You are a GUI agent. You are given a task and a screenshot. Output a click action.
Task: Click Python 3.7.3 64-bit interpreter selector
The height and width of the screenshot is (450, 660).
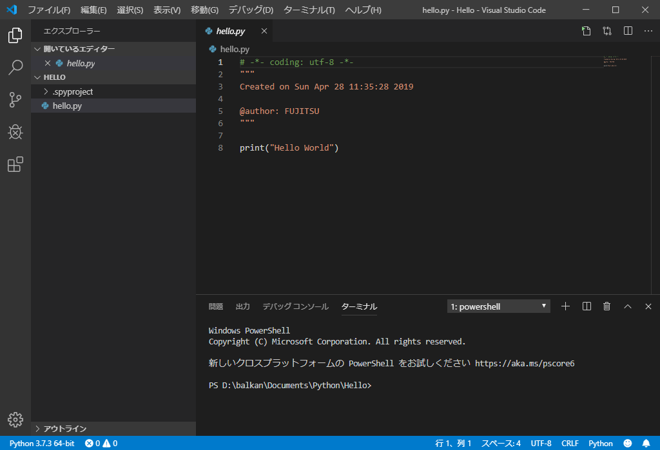(x=41, y=443)
